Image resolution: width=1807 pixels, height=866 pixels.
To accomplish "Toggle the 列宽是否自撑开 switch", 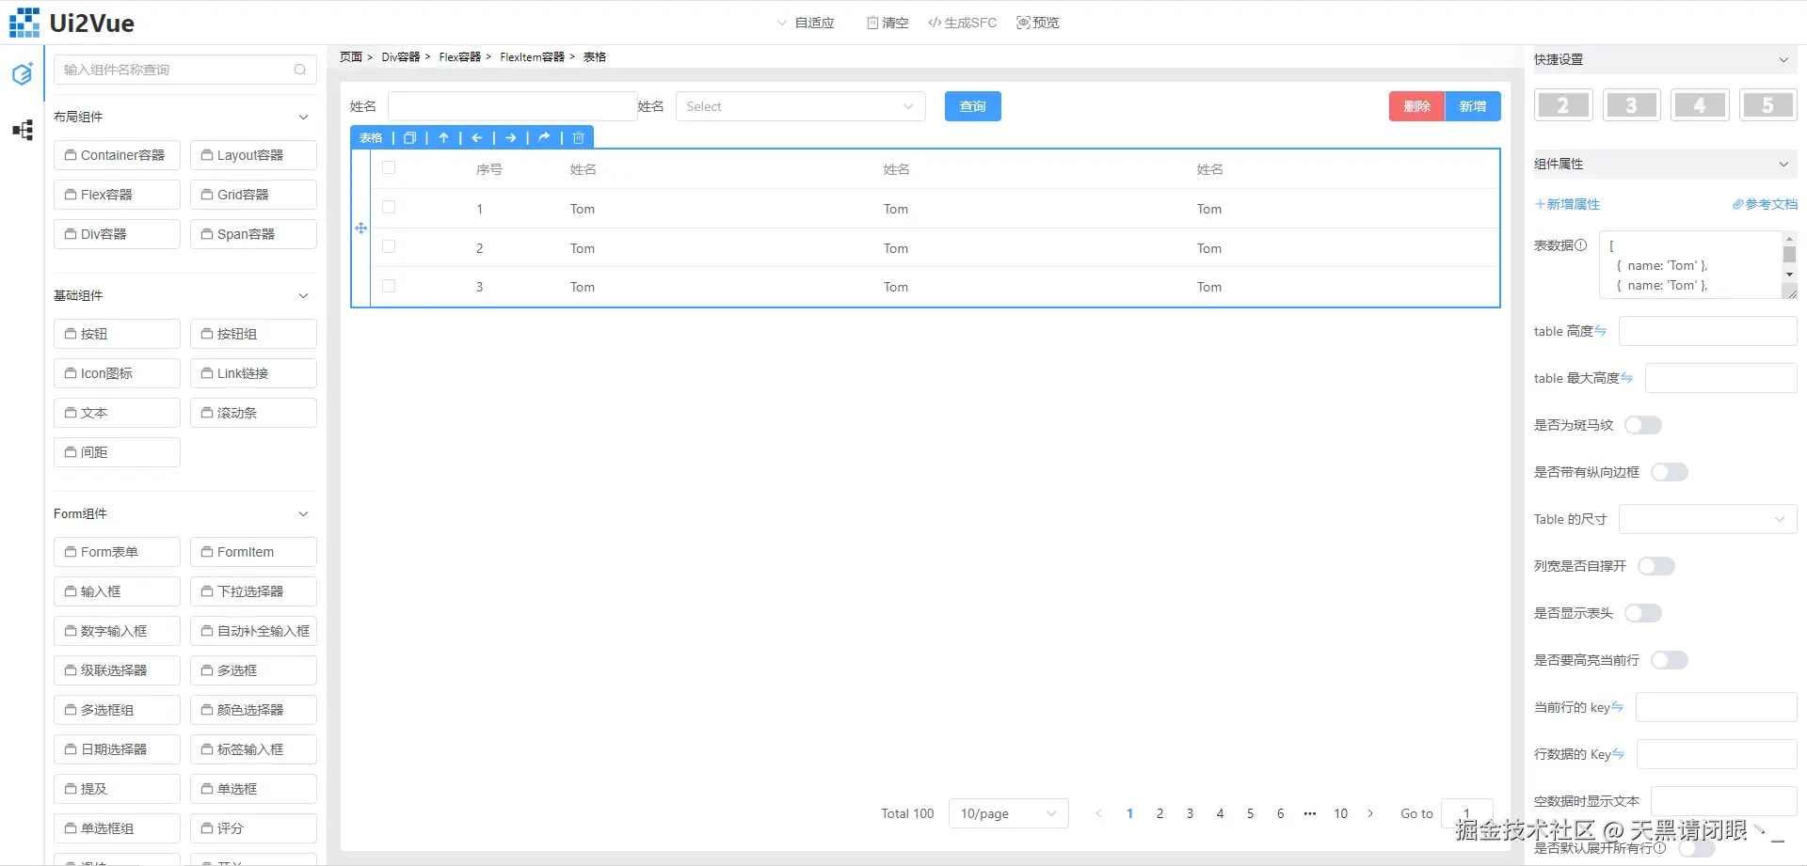I will click(1656, 566).
